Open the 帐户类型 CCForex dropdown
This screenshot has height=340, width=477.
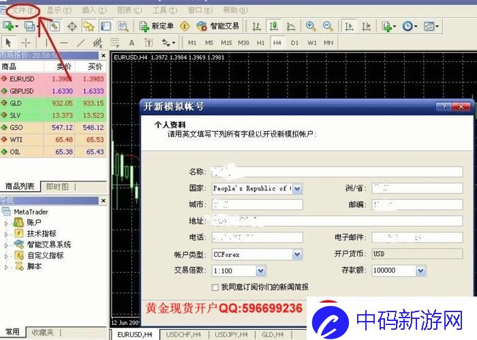[x=297, y=254]
